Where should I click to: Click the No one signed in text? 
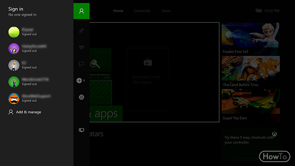[x=22, y=15]
